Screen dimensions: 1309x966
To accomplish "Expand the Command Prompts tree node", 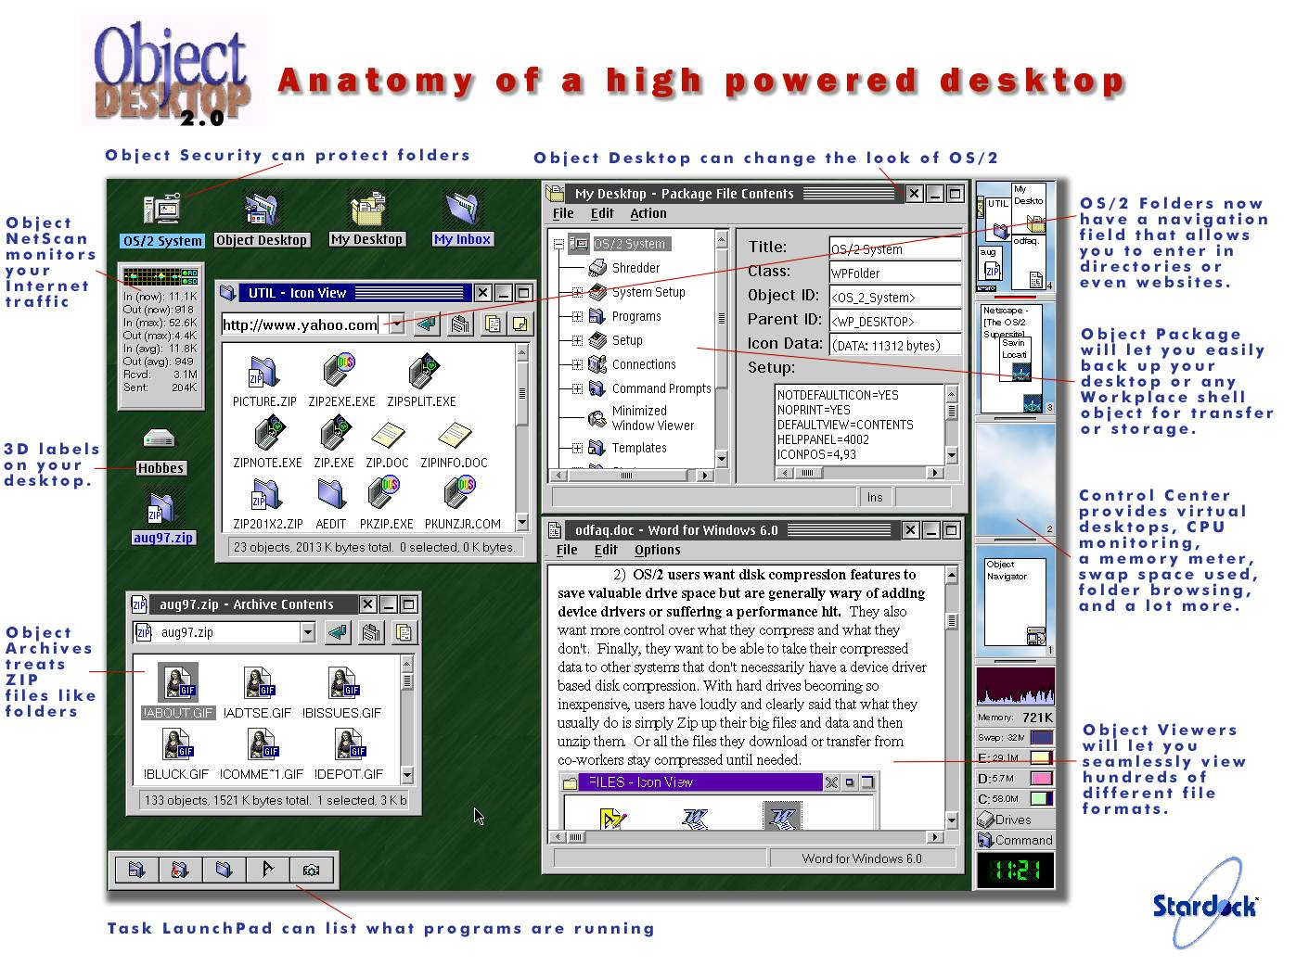I will (x=577, y=388).
